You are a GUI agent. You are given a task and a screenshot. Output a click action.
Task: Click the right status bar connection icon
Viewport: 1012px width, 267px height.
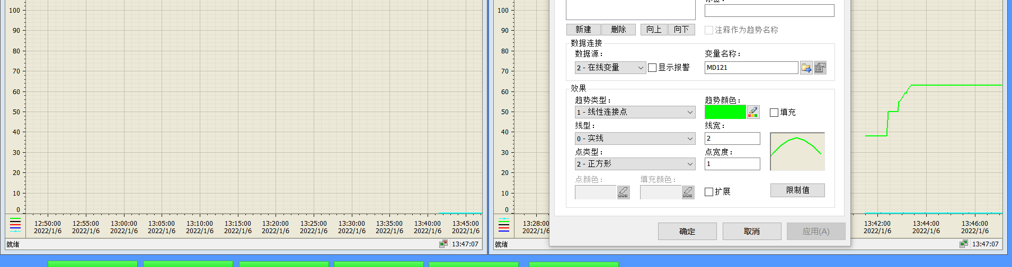click(964, 244)
